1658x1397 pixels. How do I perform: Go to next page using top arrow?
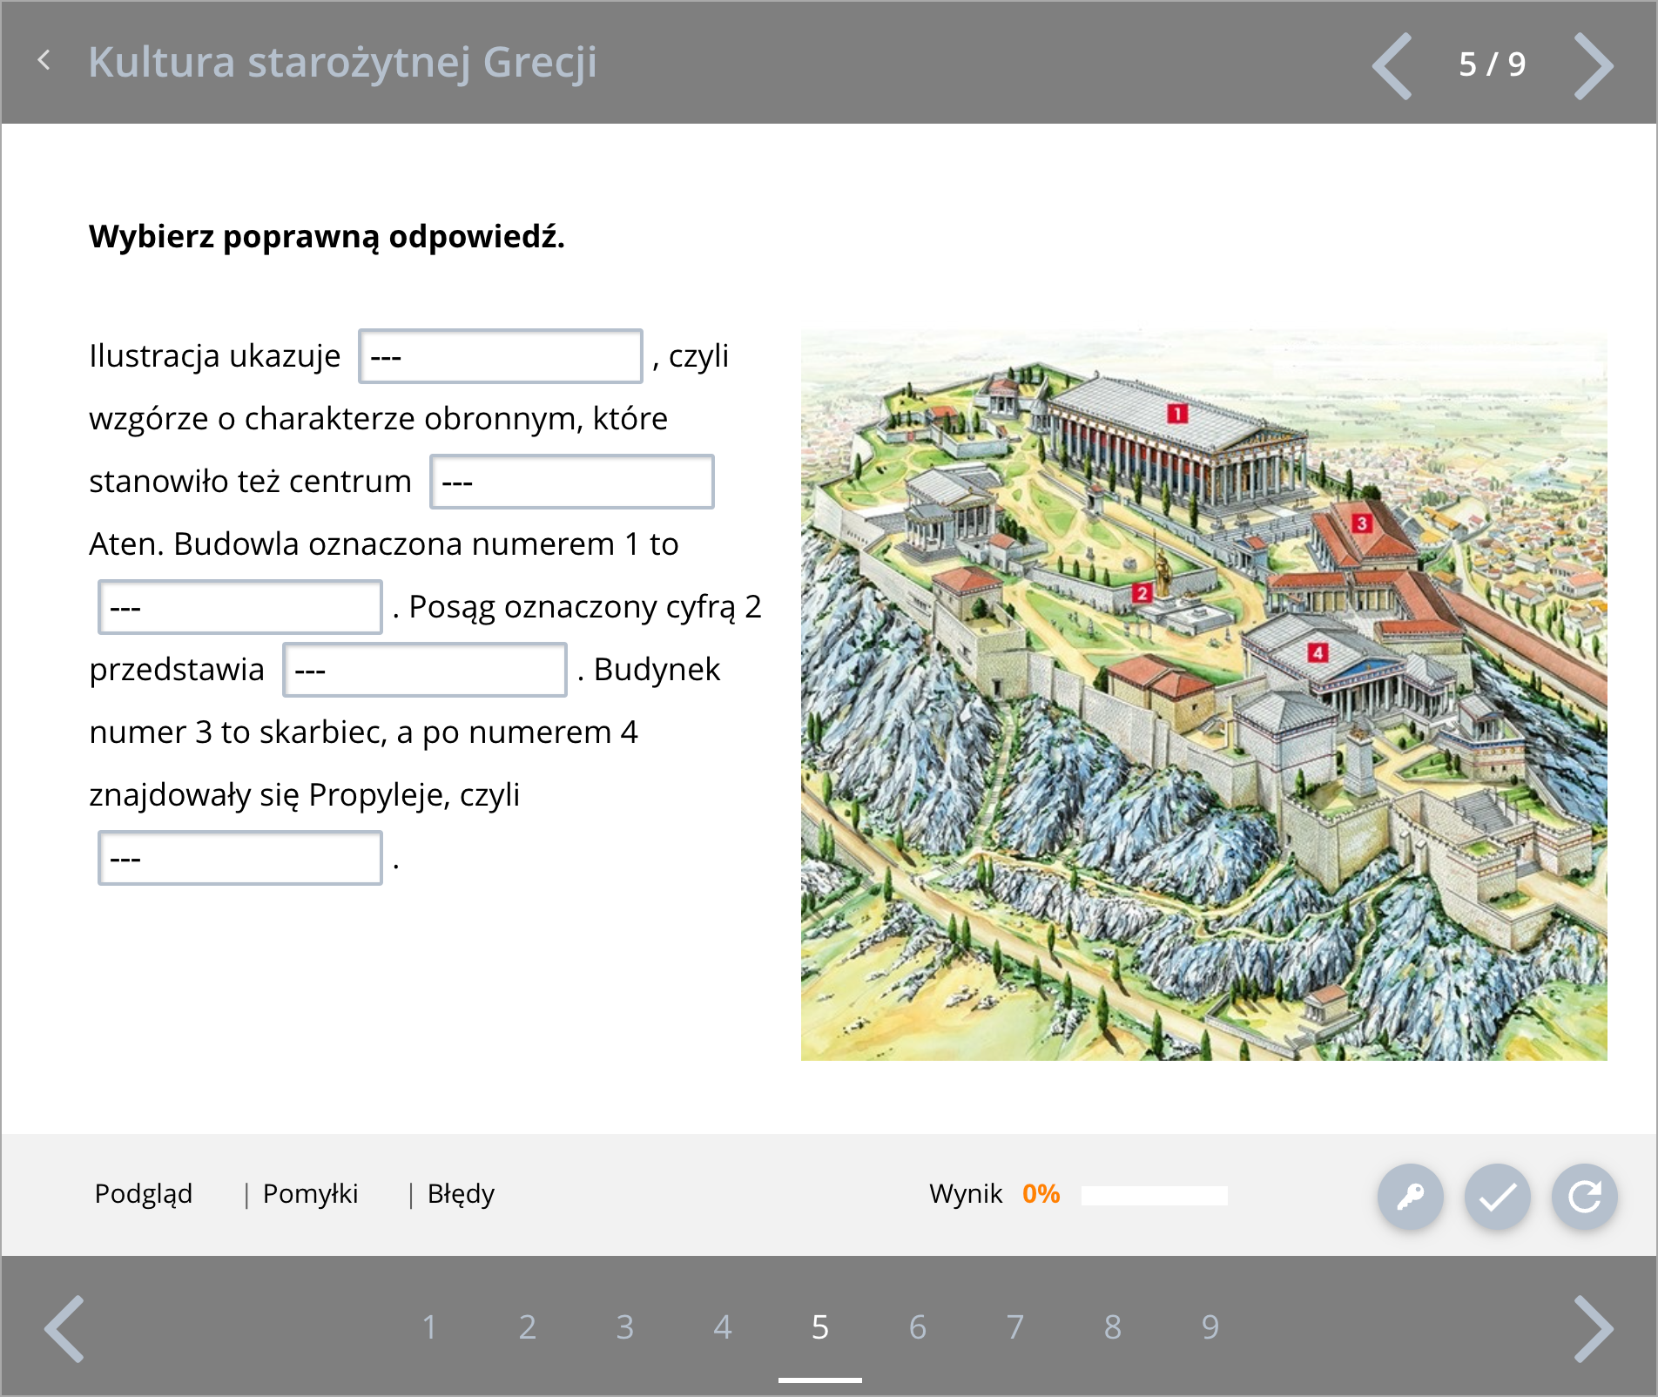1594,66
